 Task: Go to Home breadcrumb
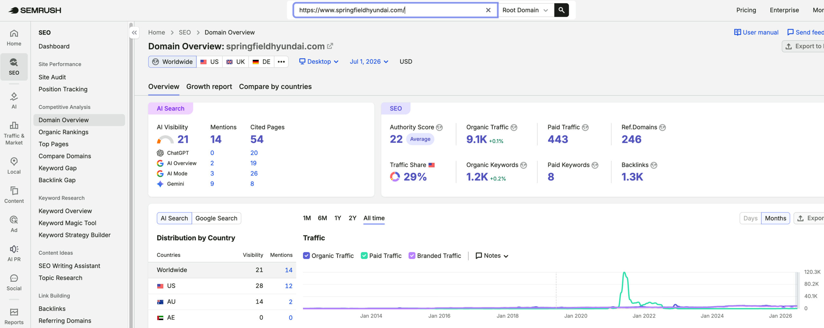(156, 32)
